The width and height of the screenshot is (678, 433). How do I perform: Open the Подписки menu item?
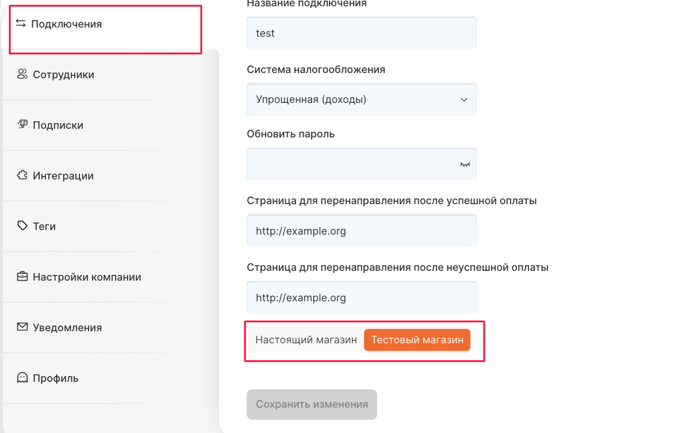click(58, 125)
